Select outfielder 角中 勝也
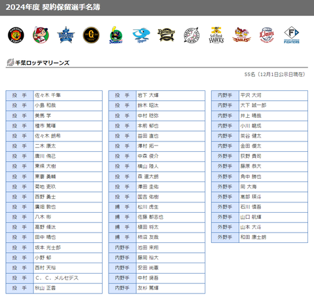The height and width of the screenshot is (296, 314). point(251,177)
